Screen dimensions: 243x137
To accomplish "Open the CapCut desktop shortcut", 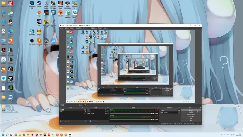I will [x=11, y=79].
